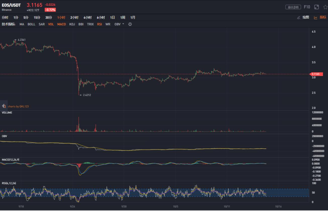Toggle the SAR indicator

pyautogui.click(x=42, y=24)
